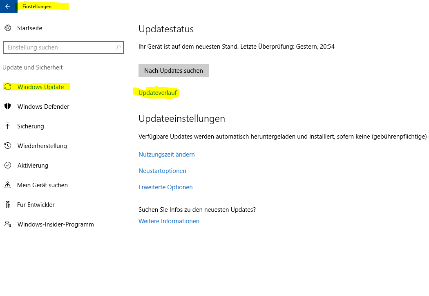The image size is (429, 296).
Task: Click the Sicherung upload arrow icon
Action: click(8, 126)
